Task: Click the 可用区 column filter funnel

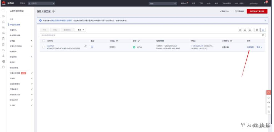Action: [117, 41]
